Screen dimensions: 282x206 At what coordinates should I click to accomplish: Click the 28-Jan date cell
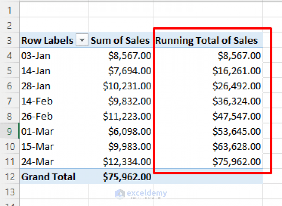(x=54, y=86)
